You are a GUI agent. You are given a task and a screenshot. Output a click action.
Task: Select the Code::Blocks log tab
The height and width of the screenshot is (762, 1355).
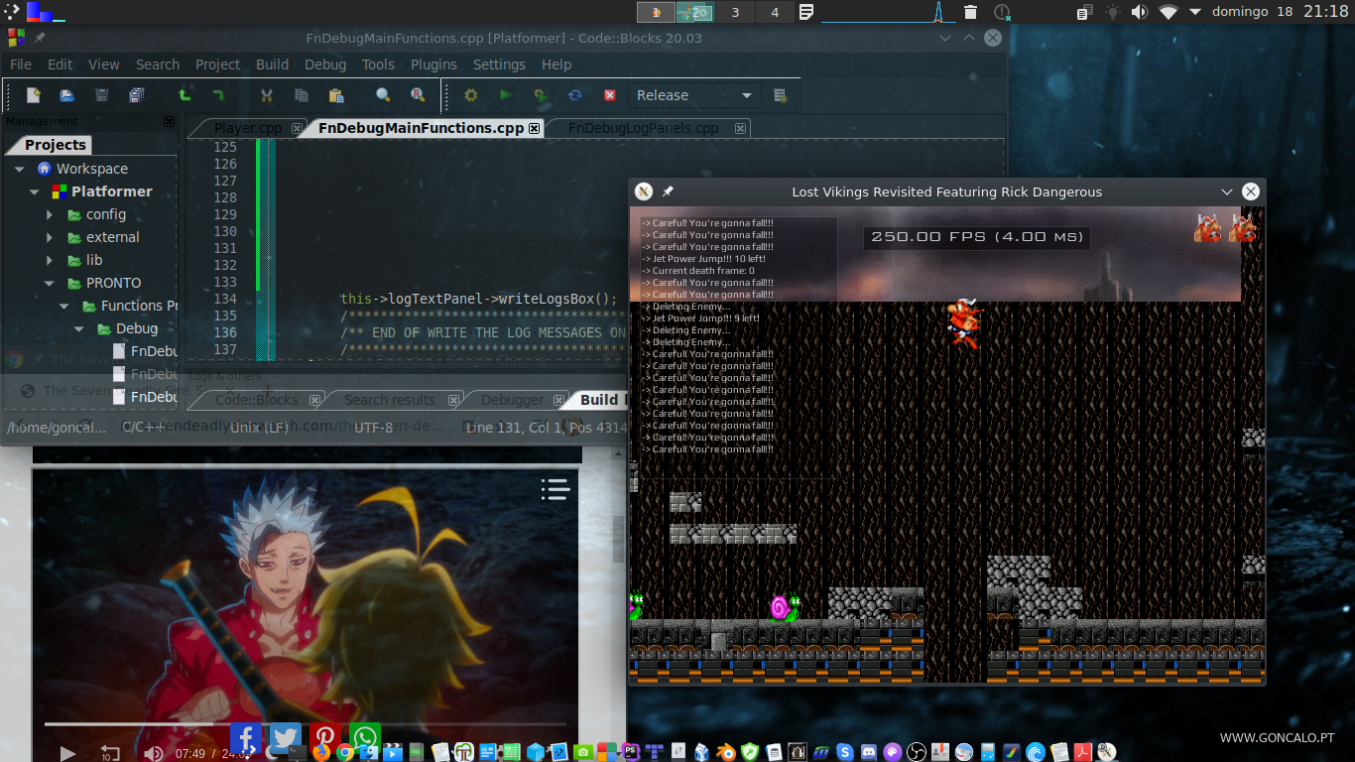click(256, 400)
